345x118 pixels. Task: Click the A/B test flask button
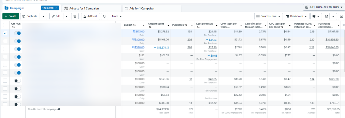pyautogui.click(x=90, y=16)
